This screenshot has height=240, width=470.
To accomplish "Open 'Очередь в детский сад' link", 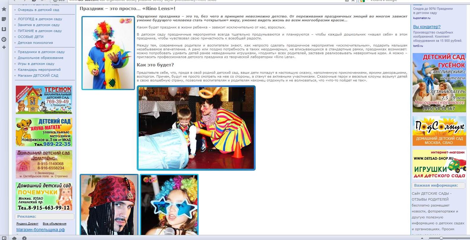I will 38,10.
